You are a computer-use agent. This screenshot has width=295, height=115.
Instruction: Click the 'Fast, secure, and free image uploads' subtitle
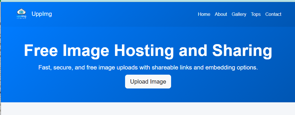(148, 67)
